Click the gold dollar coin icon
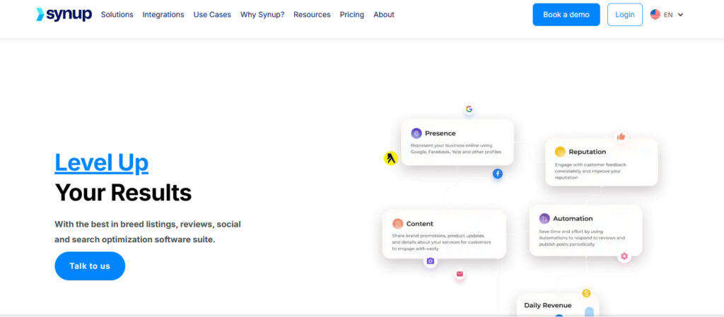The height and width of the screenshot is (317, 724). click(586, 293)
